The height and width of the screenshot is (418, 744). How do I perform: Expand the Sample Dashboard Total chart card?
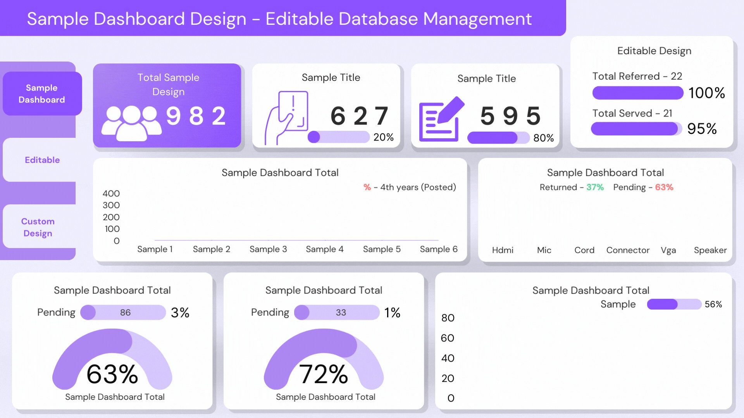pyautogui.click(x=280, y=173)
